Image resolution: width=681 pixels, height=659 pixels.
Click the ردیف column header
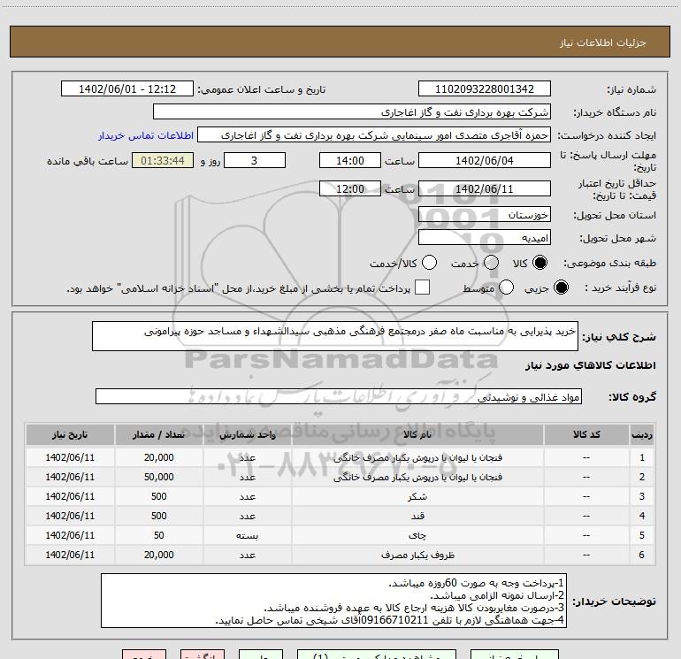pyautogui.click(x=642, y=434)
